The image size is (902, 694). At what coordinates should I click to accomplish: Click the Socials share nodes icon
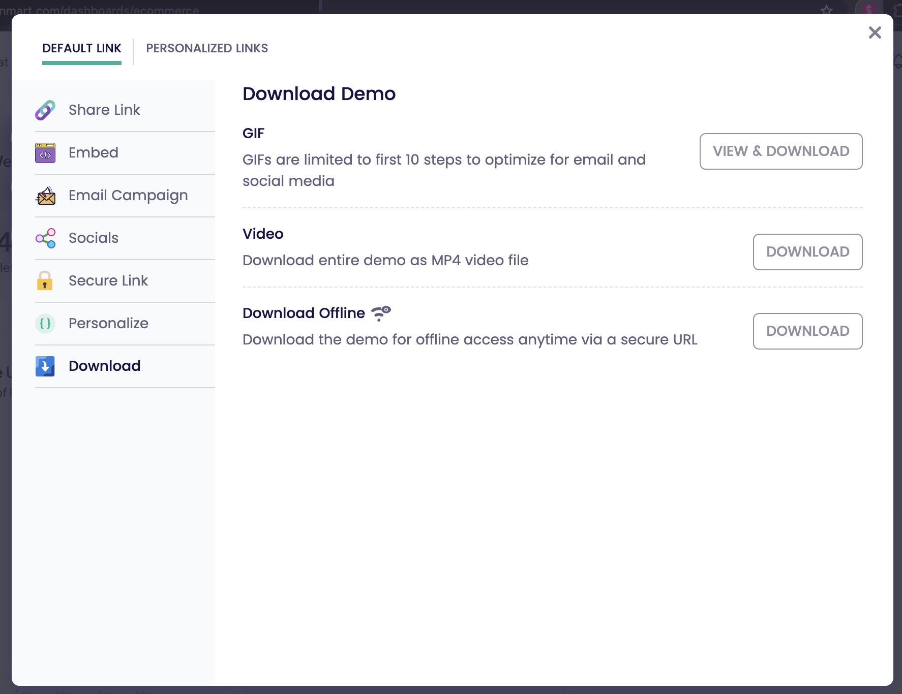pyautogui.click(x=45, y=238)
